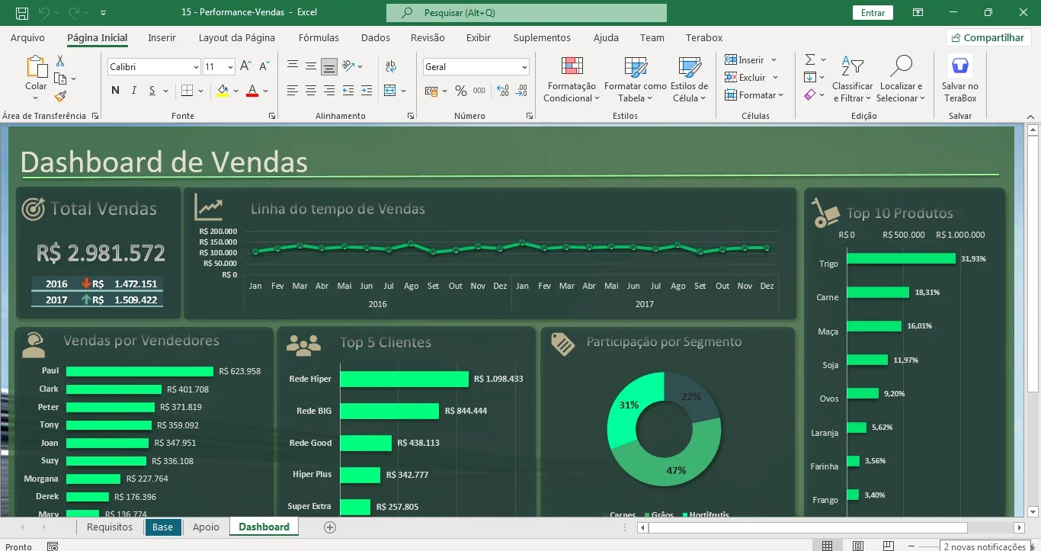Toggle center horizontal alignment

[311, 91]
